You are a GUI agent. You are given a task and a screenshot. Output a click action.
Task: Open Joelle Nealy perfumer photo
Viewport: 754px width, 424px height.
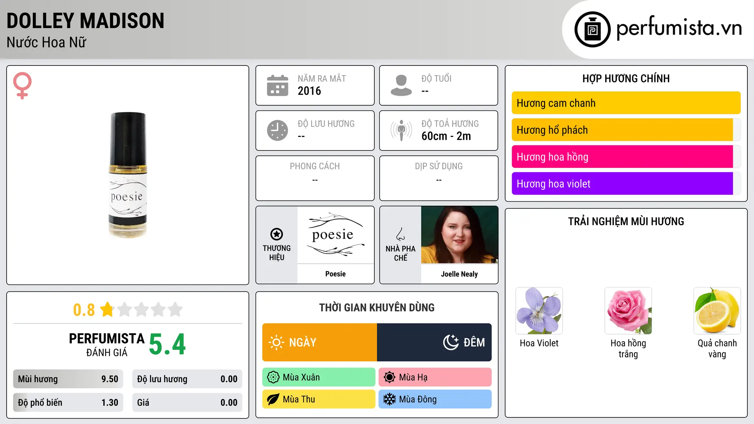459,234
